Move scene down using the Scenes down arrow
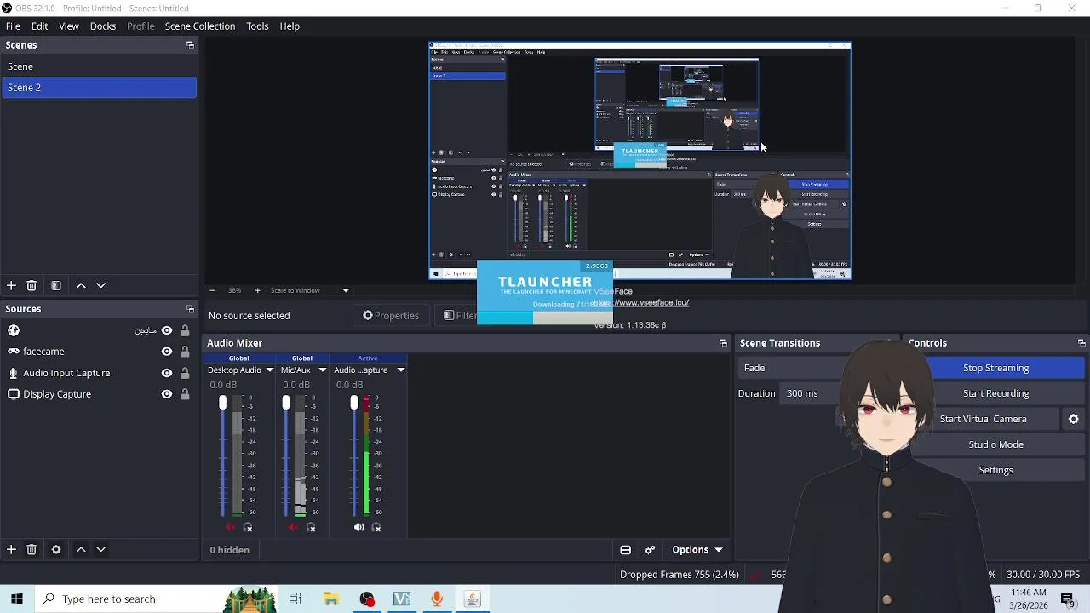Screen dimensions: 1090x613 click(100, 286)
